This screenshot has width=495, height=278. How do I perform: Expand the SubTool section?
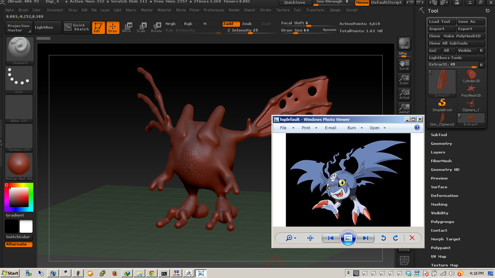tap(439, 135)
